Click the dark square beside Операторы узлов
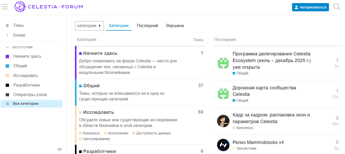Screen dimensions: 345x154 [7, 95]
